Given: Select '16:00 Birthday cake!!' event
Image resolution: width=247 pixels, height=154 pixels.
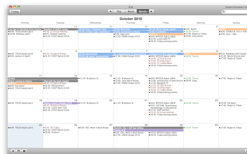Looking at the screenshot, I should (x=19, y=34).
